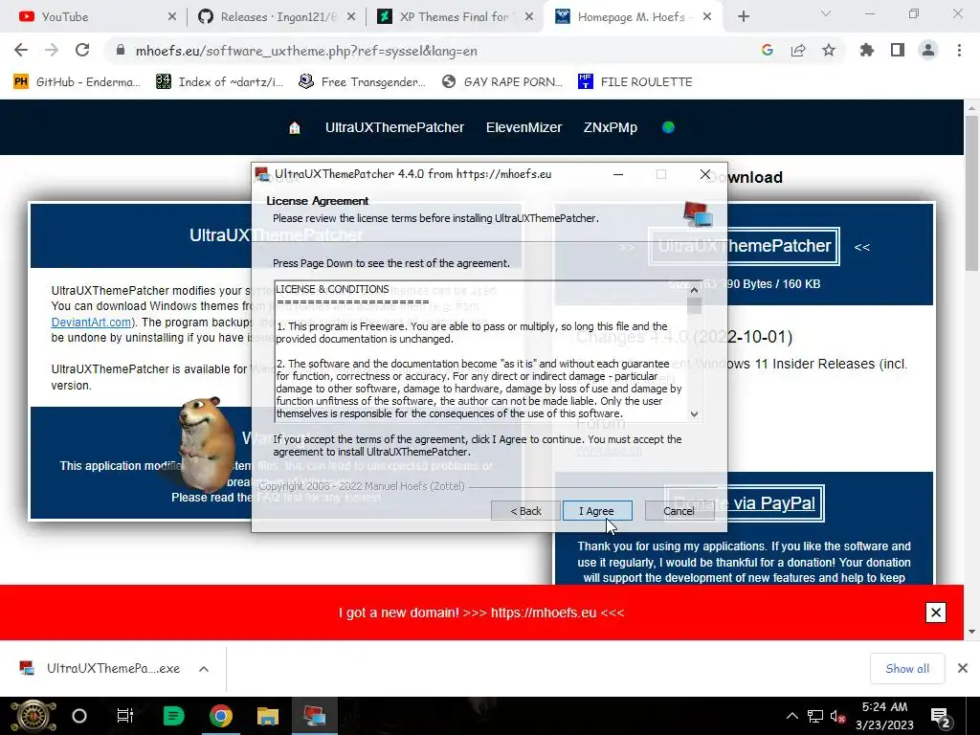
Task: Open the FILE ROULETTE bookmark
Action: pos(635,82)
